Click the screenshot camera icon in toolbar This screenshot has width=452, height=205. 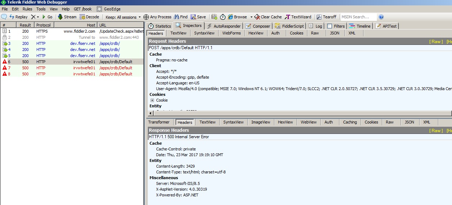214,17
